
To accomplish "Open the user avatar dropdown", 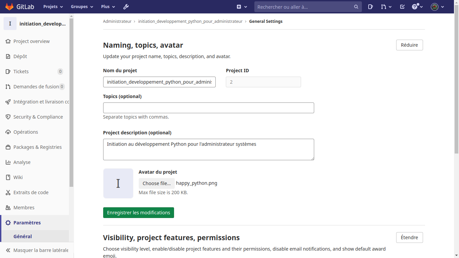I will click(x=437, y=7).
